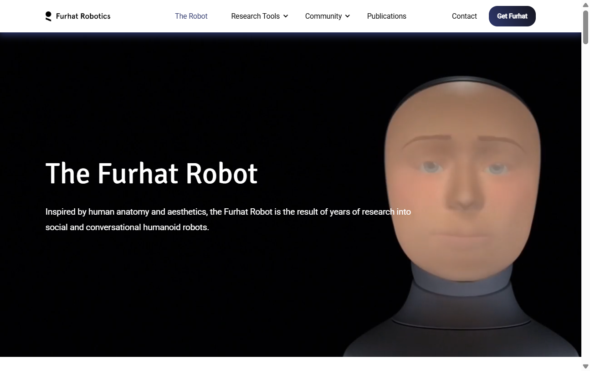Click the chevron next to Research Tools
Image resolution: width=590 pixels, height=371 pixels.
tap(286, 16)
